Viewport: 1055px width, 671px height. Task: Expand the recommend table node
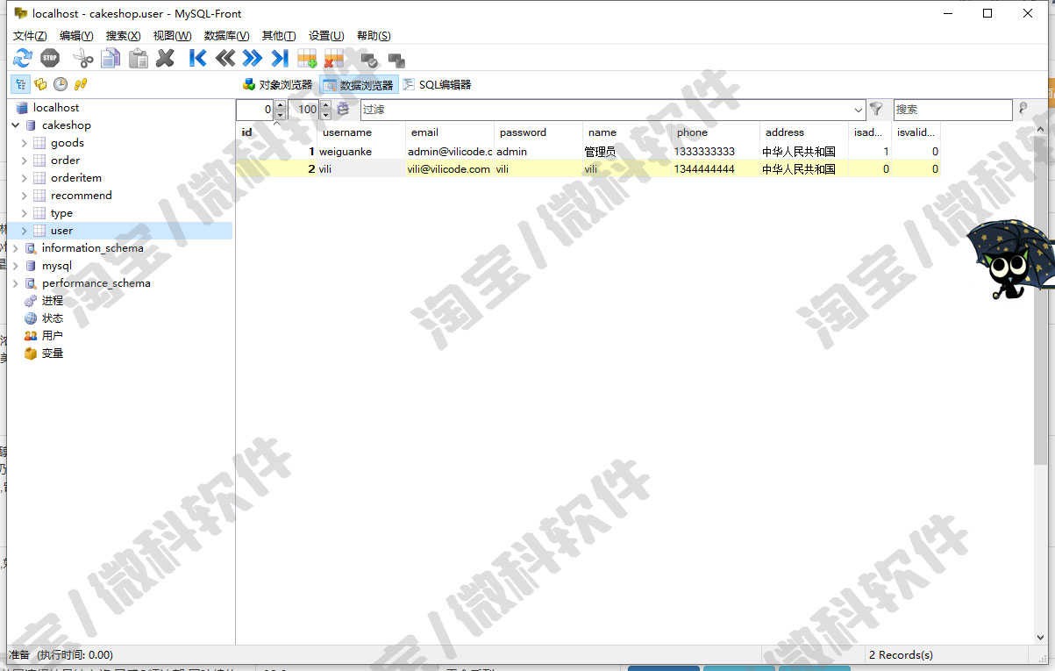[x=25, y=196]
